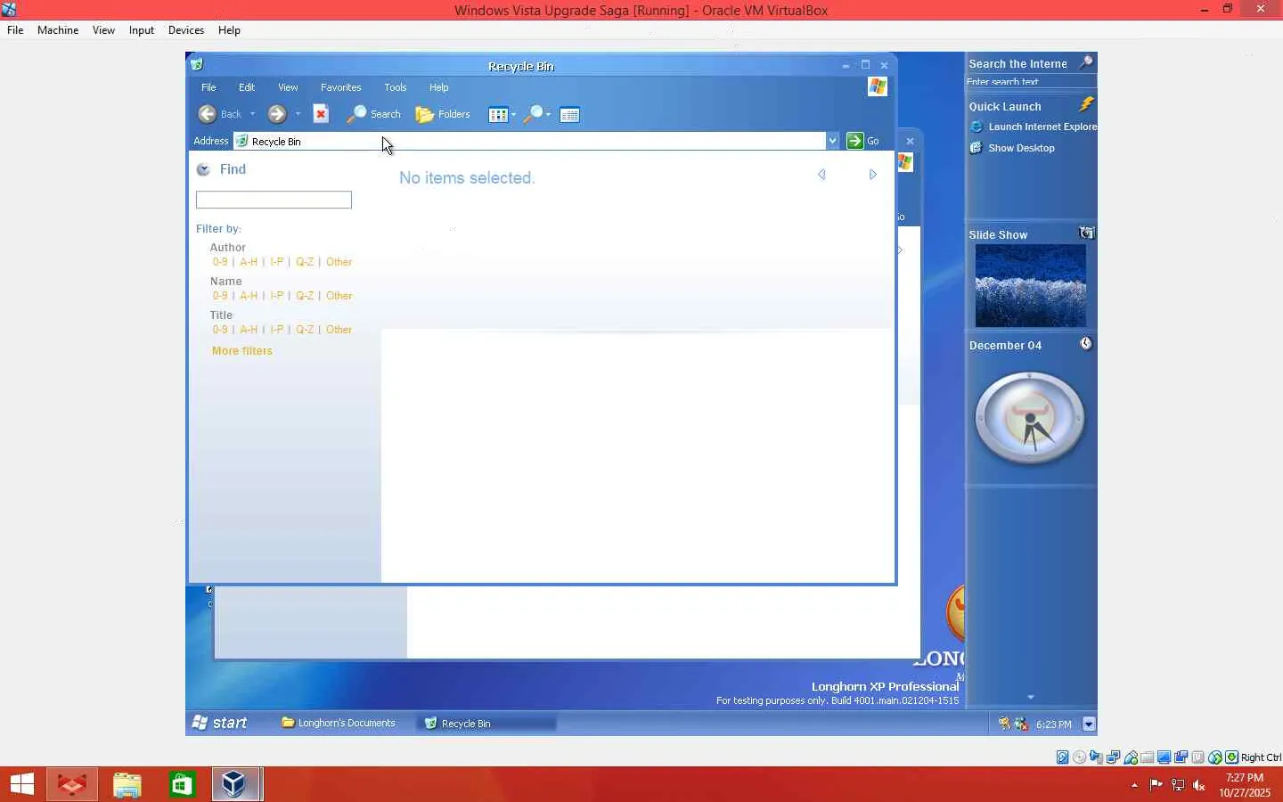Collapse the Find panel chevron

pos(203,169)
